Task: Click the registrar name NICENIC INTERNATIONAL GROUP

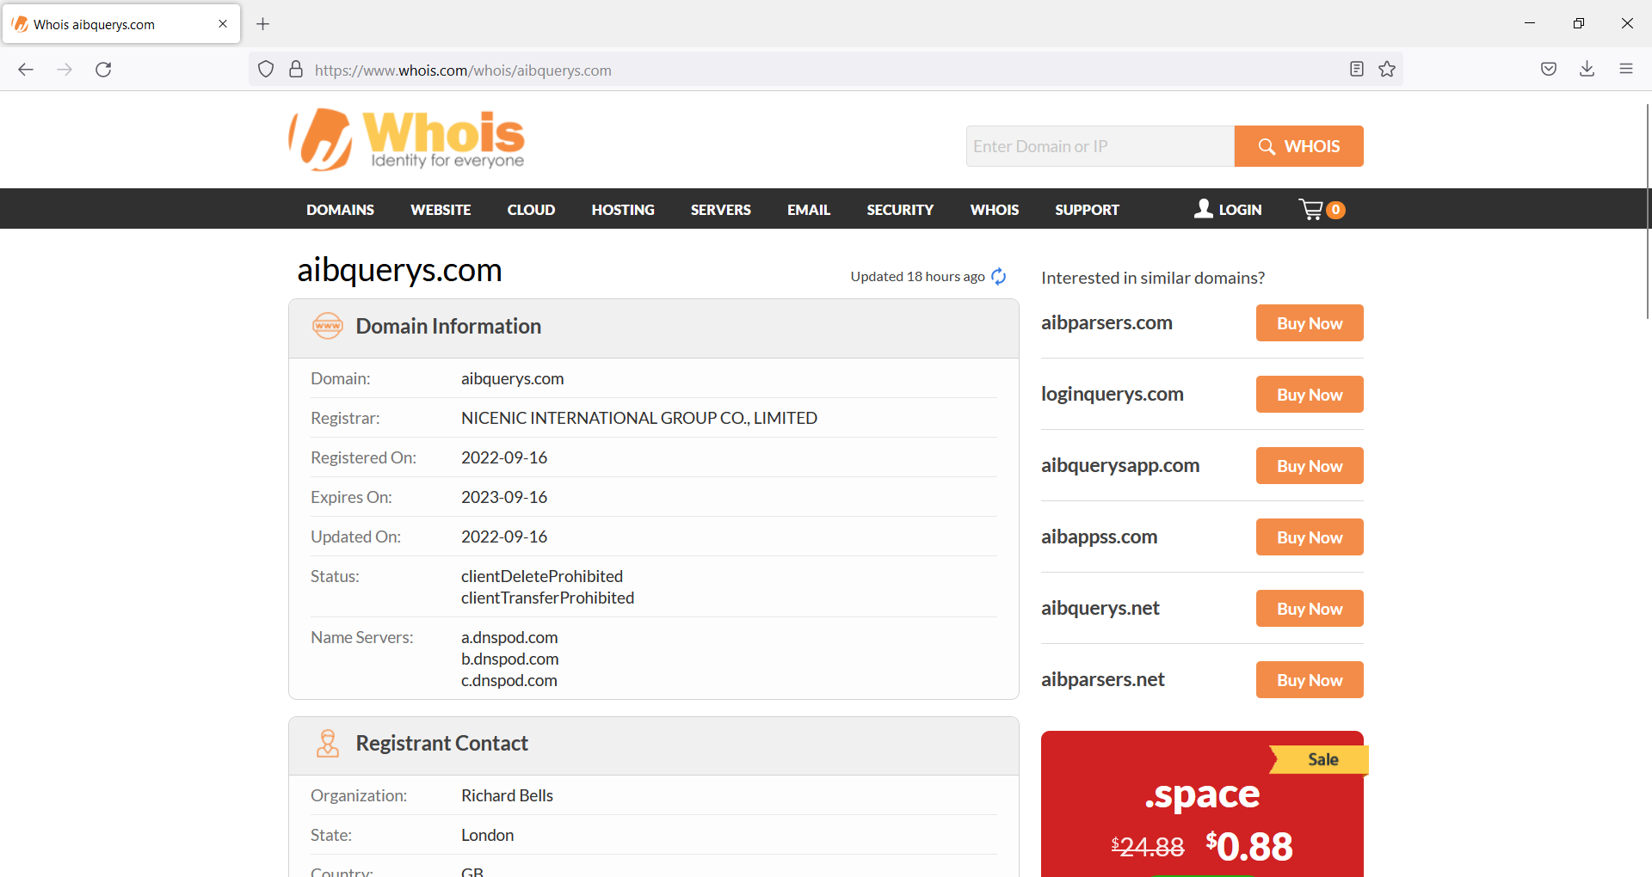Action: [x=639, y=418]
